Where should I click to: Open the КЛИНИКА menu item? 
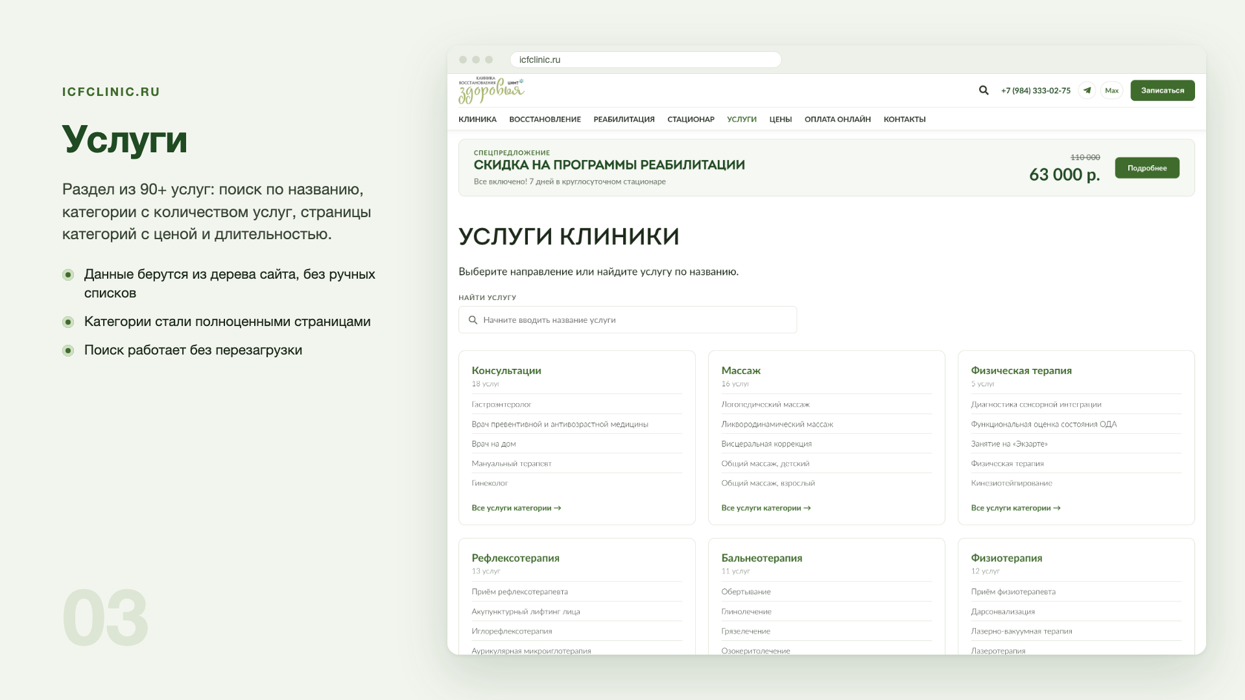[x=477, y=119]
